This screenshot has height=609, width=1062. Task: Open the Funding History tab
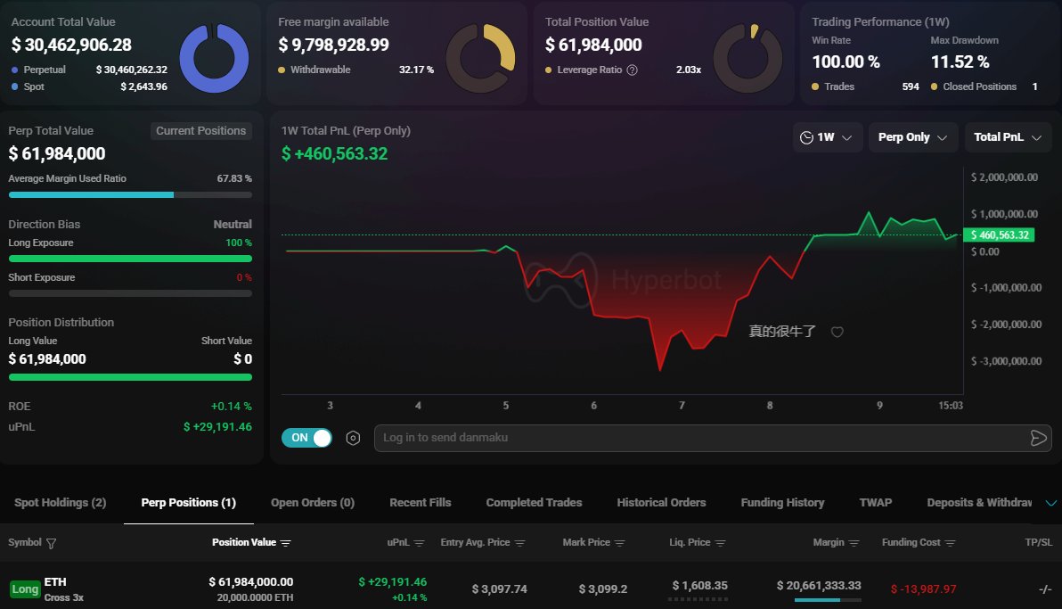[782, 502]
